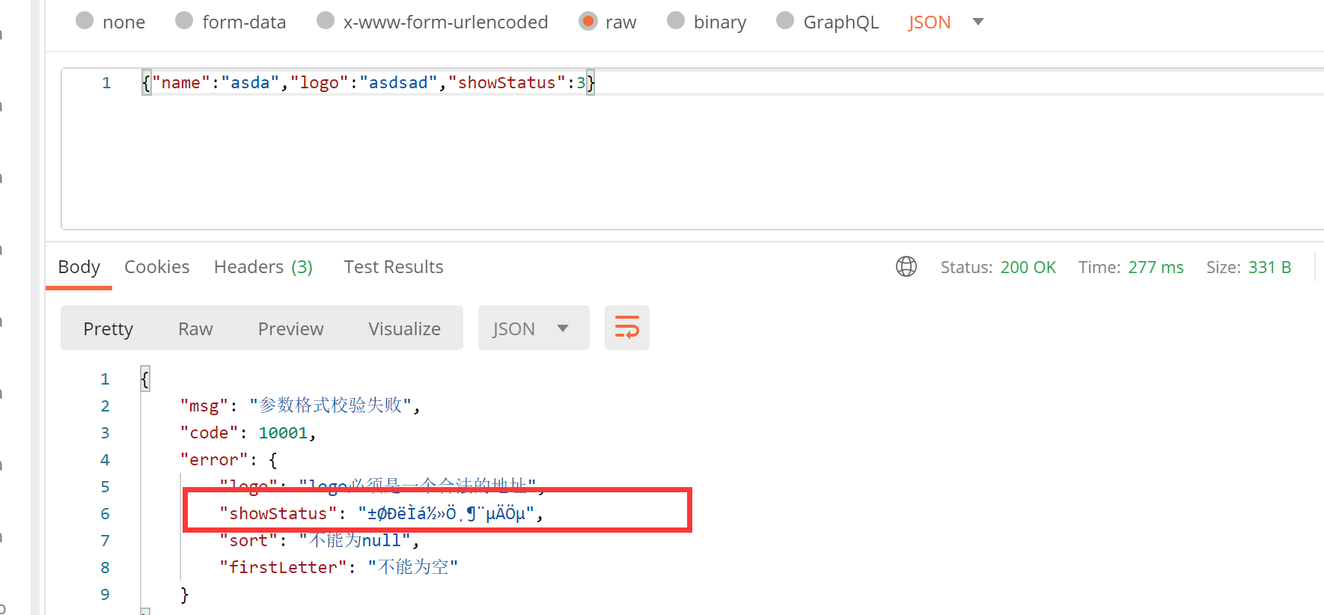1324x615 pixels.
Task: Open the Test Results tab
Action: pos(394,267)
